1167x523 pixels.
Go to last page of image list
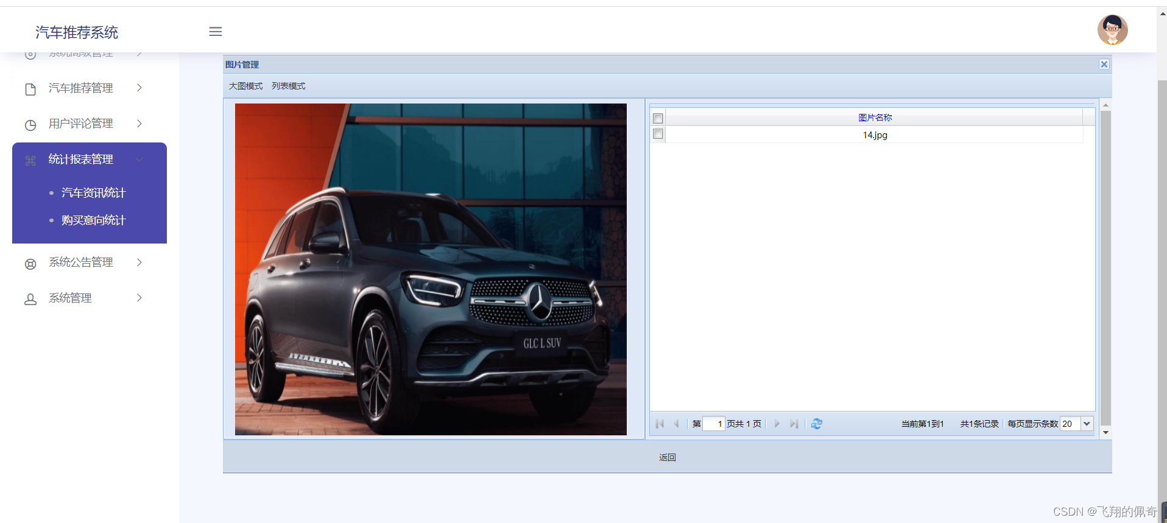(794, 424)
